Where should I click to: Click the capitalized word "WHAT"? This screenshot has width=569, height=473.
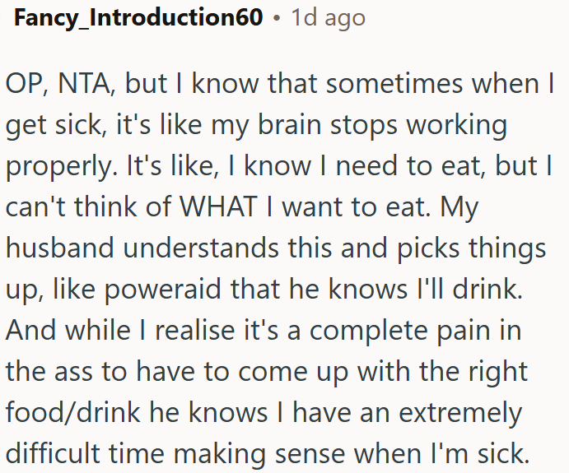coord(218,206)
